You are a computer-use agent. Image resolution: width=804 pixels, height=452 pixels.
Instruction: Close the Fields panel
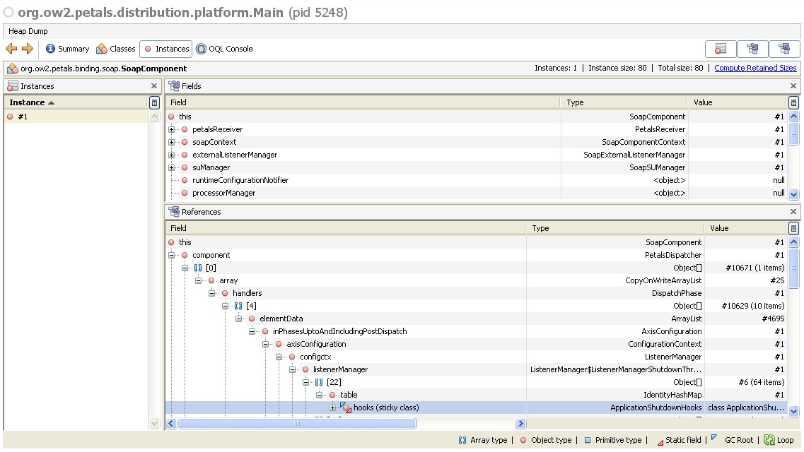tap(793, 86)
